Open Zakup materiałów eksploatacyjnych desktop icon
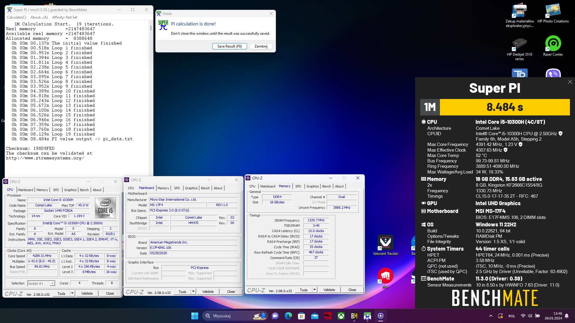The height and width of the screenshot is (323, 575). point(520,16)
